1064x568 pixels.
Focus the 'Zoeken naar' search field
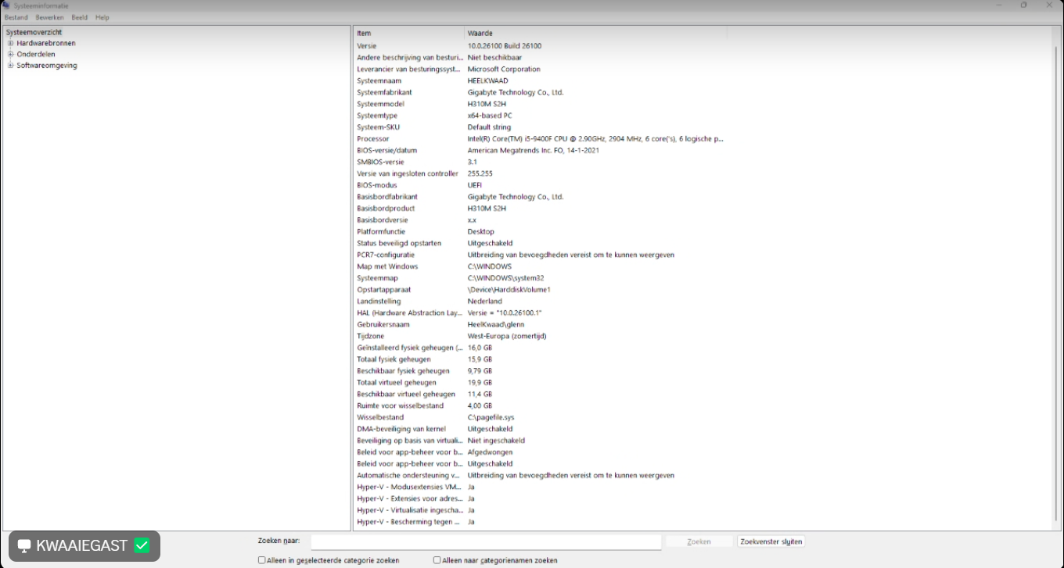486,541
